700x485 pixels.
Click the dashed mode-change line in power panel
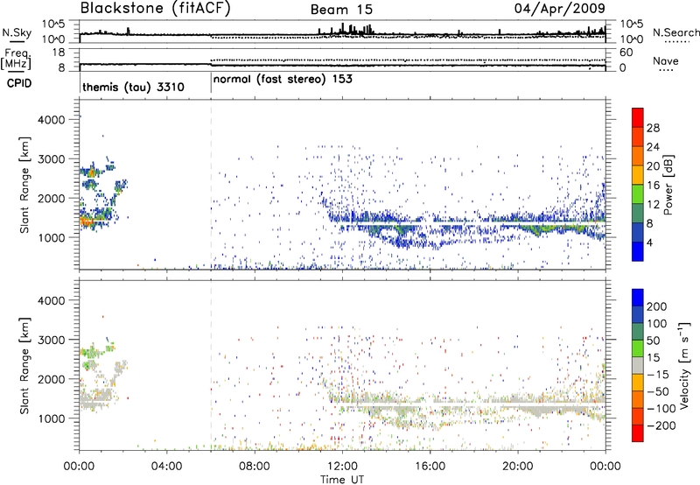click(x=211, y=185)
